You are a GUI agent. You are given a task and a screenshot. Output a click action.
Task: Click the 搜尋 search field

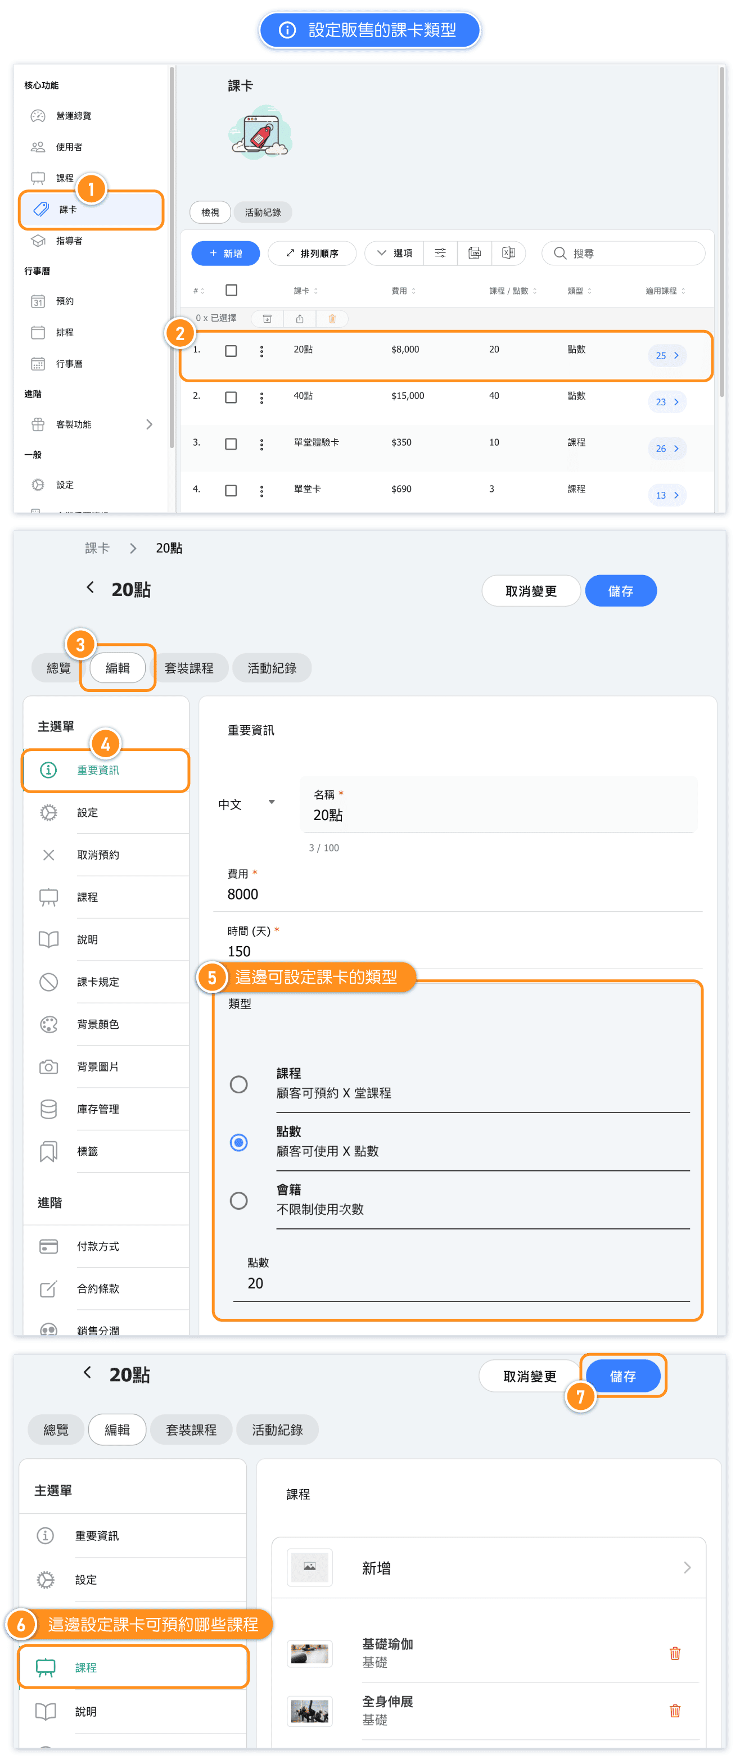pos(630,254)
